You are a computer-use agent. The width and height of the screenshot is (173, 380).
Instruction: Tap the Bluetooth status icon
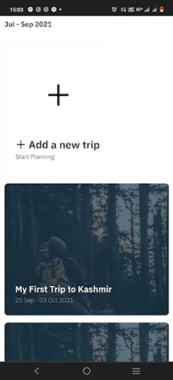(123, 9)
